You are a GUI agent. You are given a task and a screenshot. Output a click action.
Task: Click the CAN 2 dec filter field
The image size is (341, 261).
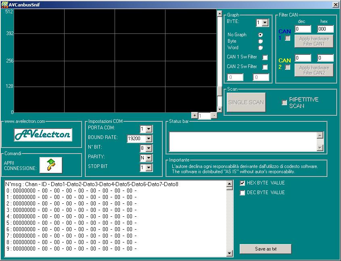tap(303, 58)
